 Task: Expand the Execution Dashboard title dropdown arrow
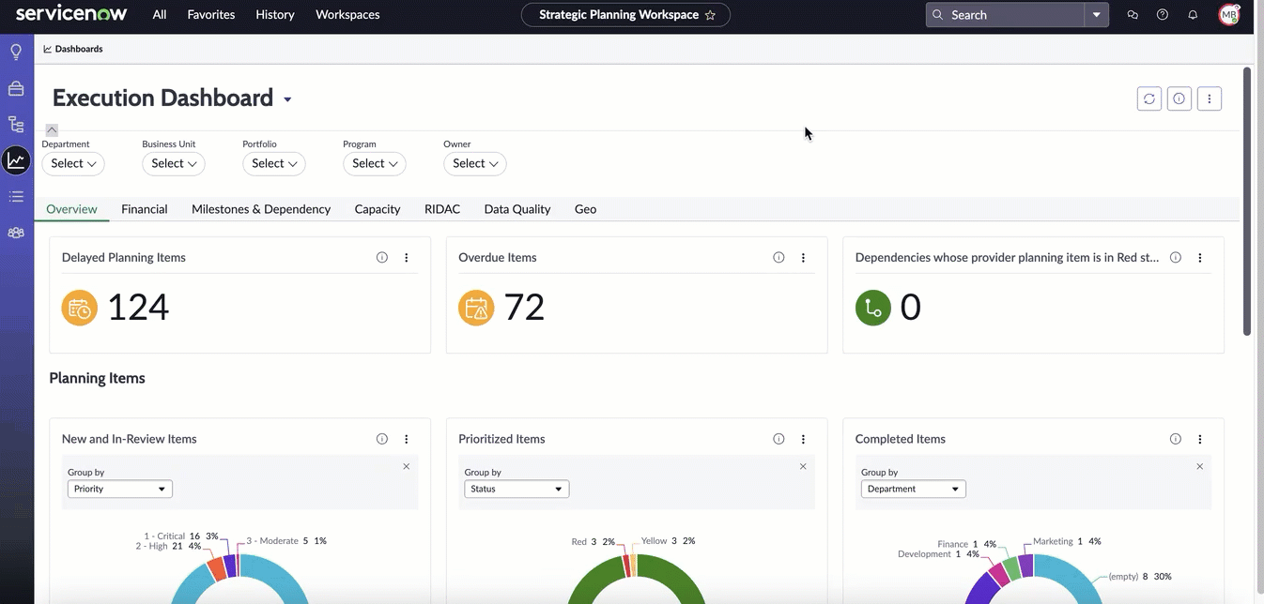[x=287, y=99]
